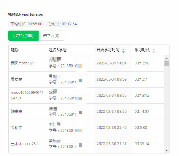Click the table scrollbar thumb
This screenshot has width=179, height=156.
pos(166,63)
